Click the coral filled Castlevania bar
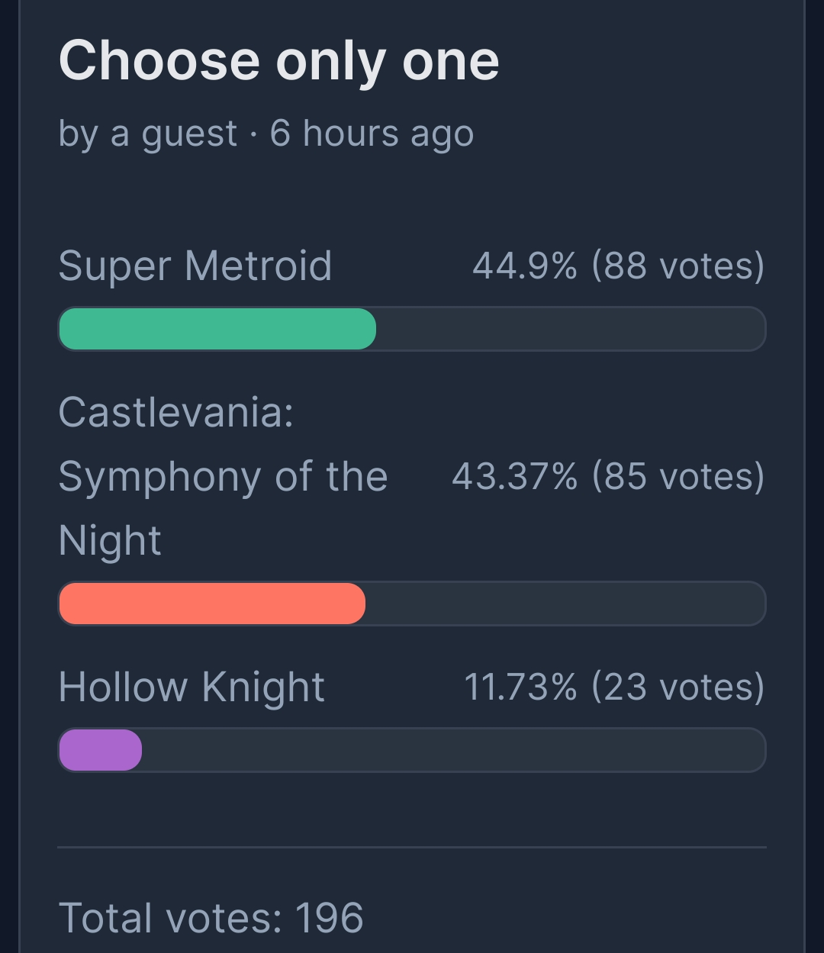824x953 pixels. tap(212, 604)
